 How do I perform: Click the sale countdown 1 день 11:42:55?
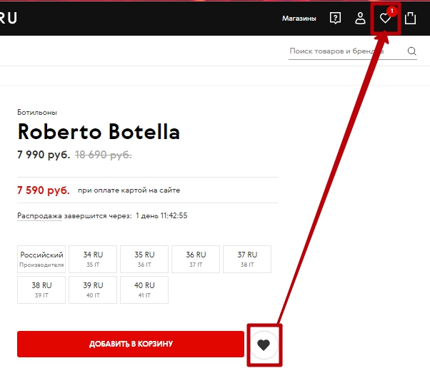coord(161,216)
